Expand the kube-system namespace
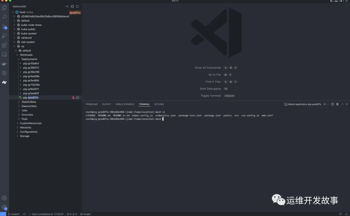This screenshot has width=350, height=216. [14, 34]
